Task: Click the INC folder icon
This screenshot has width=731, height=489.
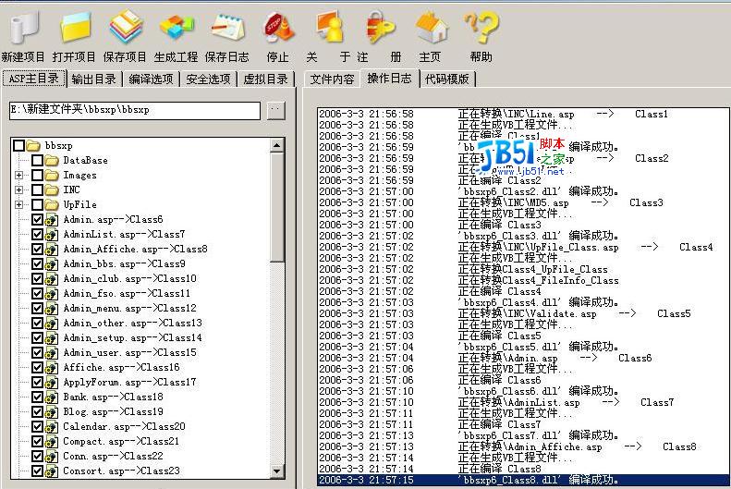Action: click(52, 189)
